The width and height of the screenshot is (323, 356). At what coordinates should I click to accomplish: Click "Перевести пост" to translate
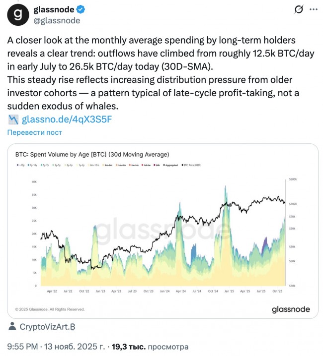click(34, 132)
